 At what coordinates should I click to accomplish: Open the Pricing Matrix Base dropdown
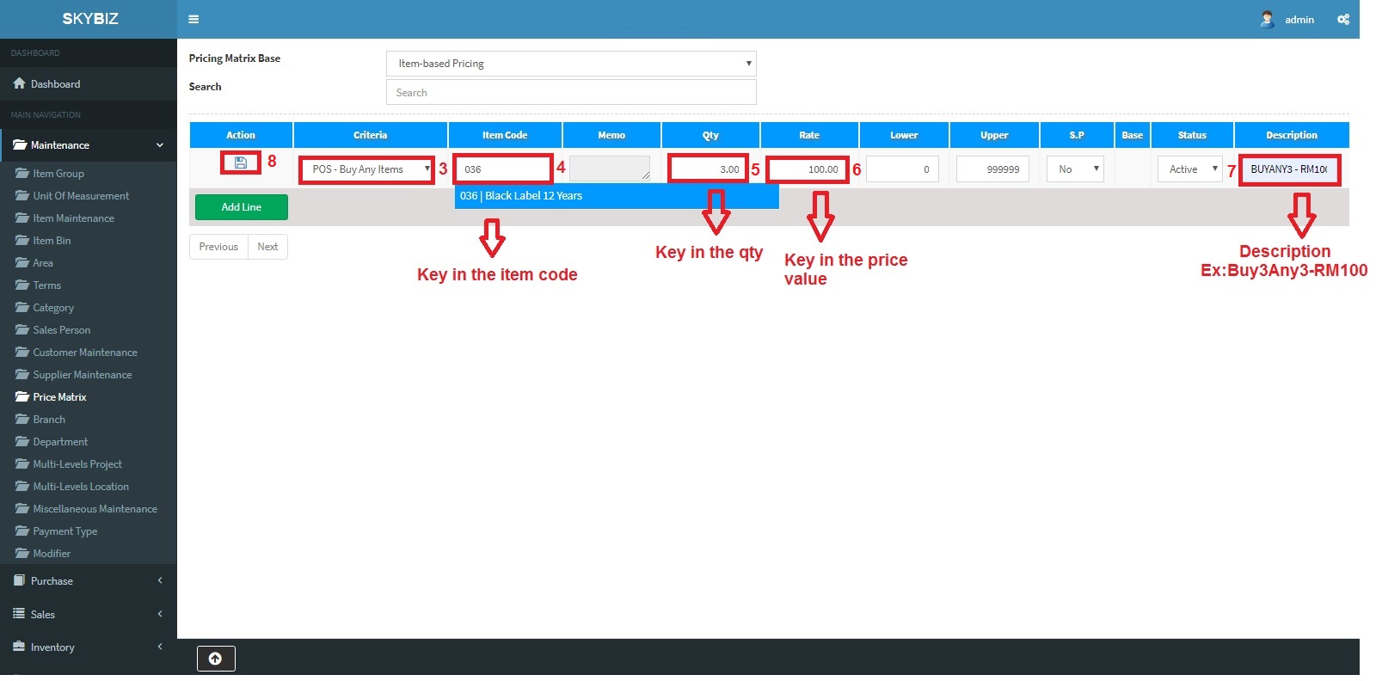[571, 64]
